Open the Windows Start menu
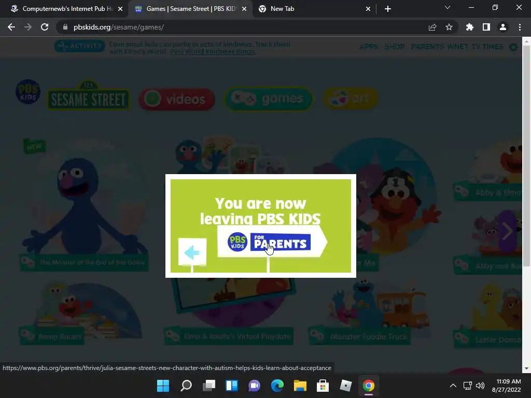Image resolution: width=531 pixels, height=398 pixels. tap(163, 386)
